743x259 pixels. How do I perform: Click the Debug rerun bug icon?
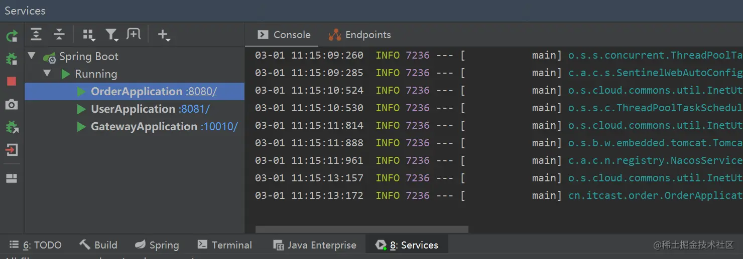12,59
